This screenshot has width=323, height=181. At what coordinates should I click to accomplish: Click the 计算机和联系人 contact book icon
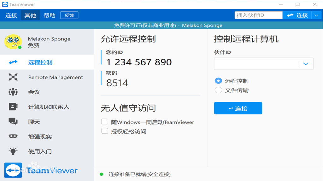click(13, 107)
